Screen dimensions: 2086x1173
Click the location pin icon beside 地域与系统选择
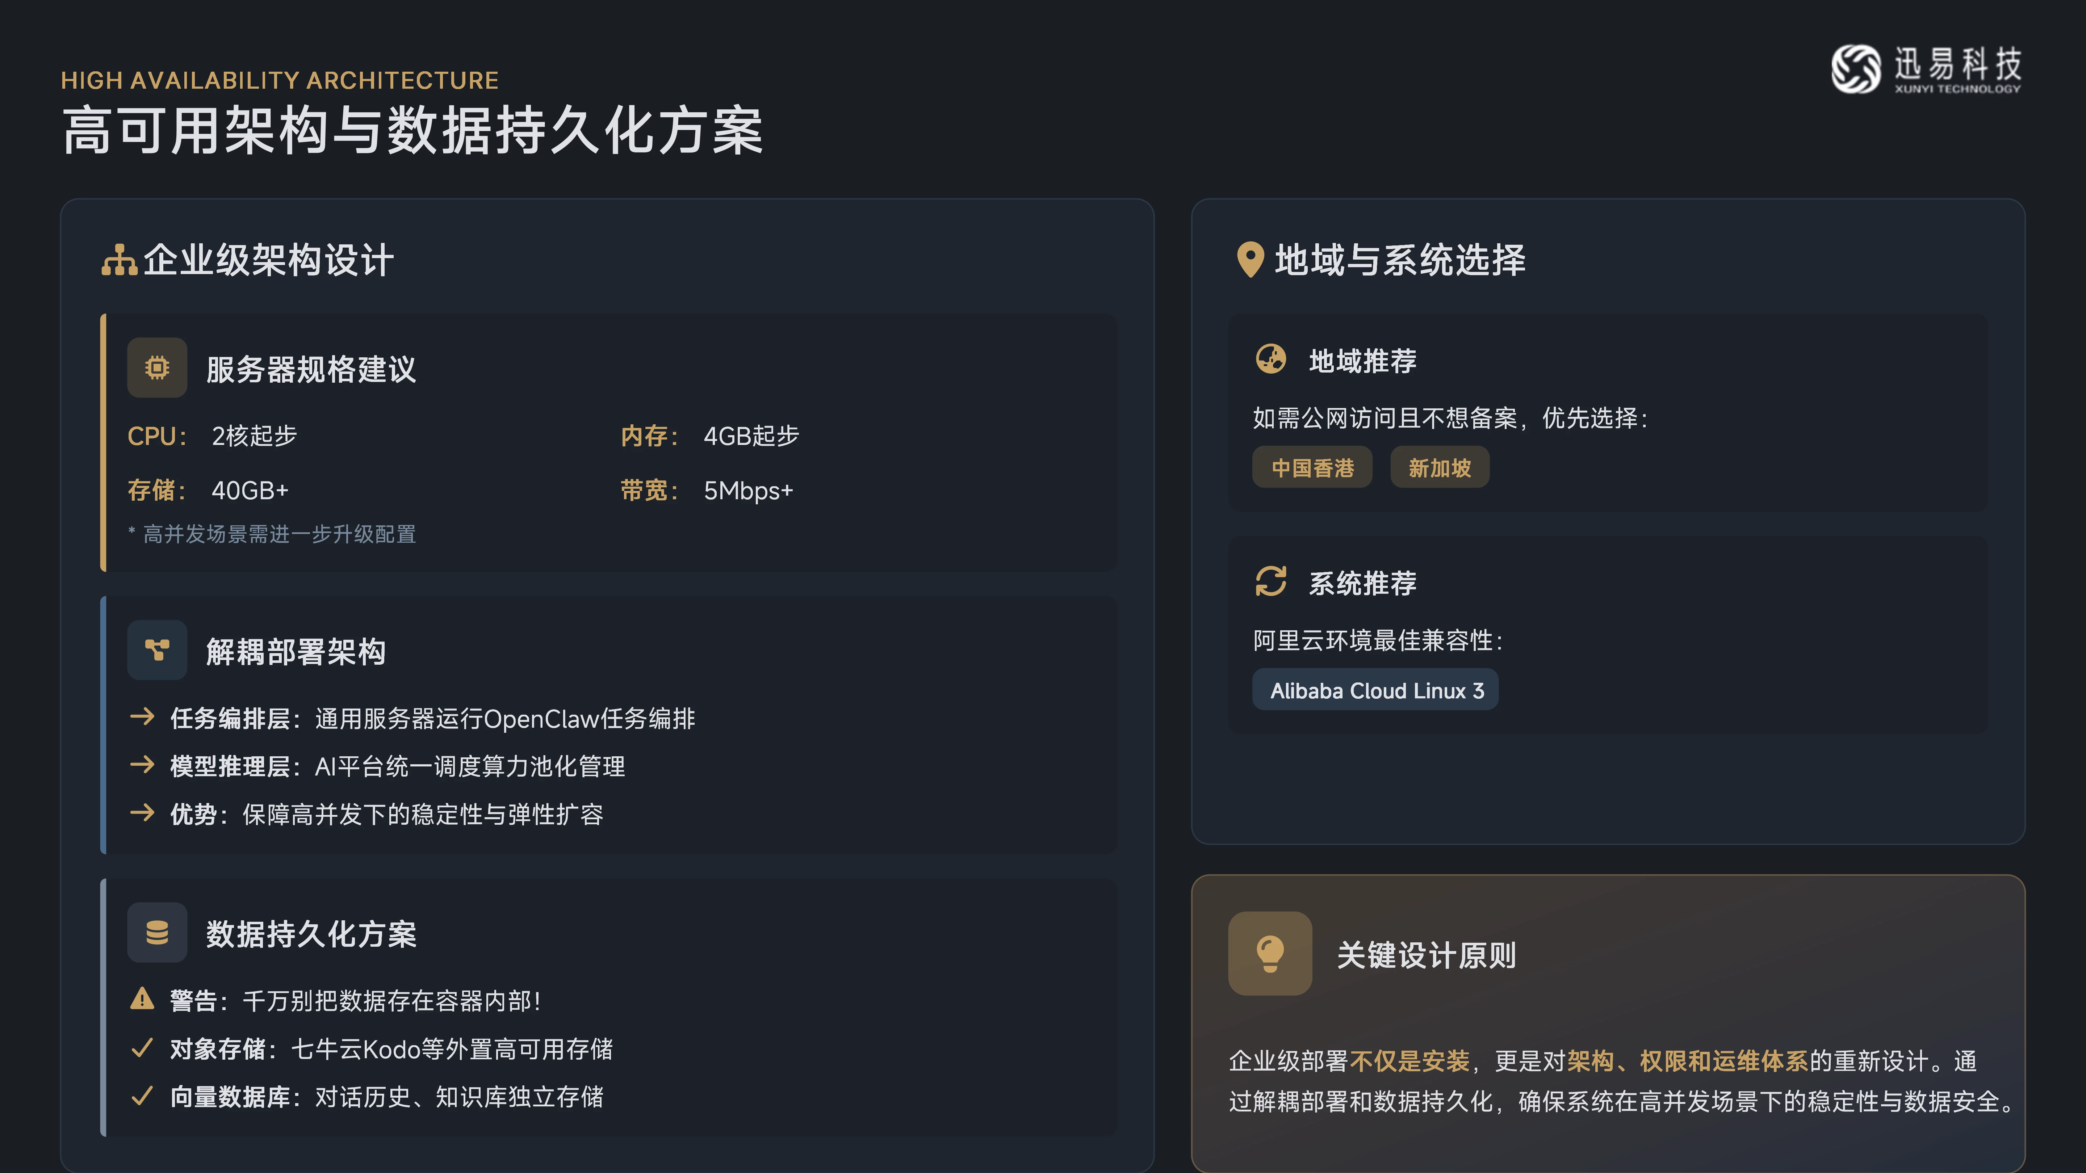1249,260
